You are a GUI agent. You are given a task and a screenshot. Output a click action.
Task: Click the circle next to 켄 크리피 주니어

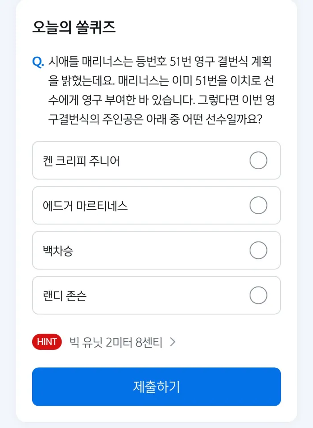259,161
